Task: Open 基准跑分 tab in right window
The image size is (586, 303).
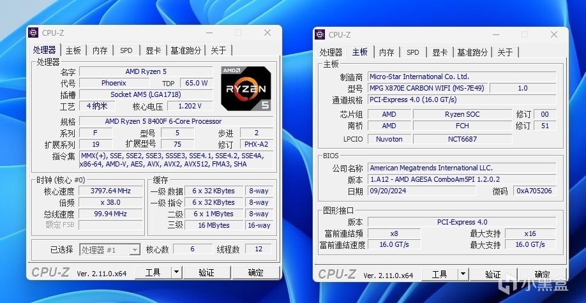Action: (472, 52)
